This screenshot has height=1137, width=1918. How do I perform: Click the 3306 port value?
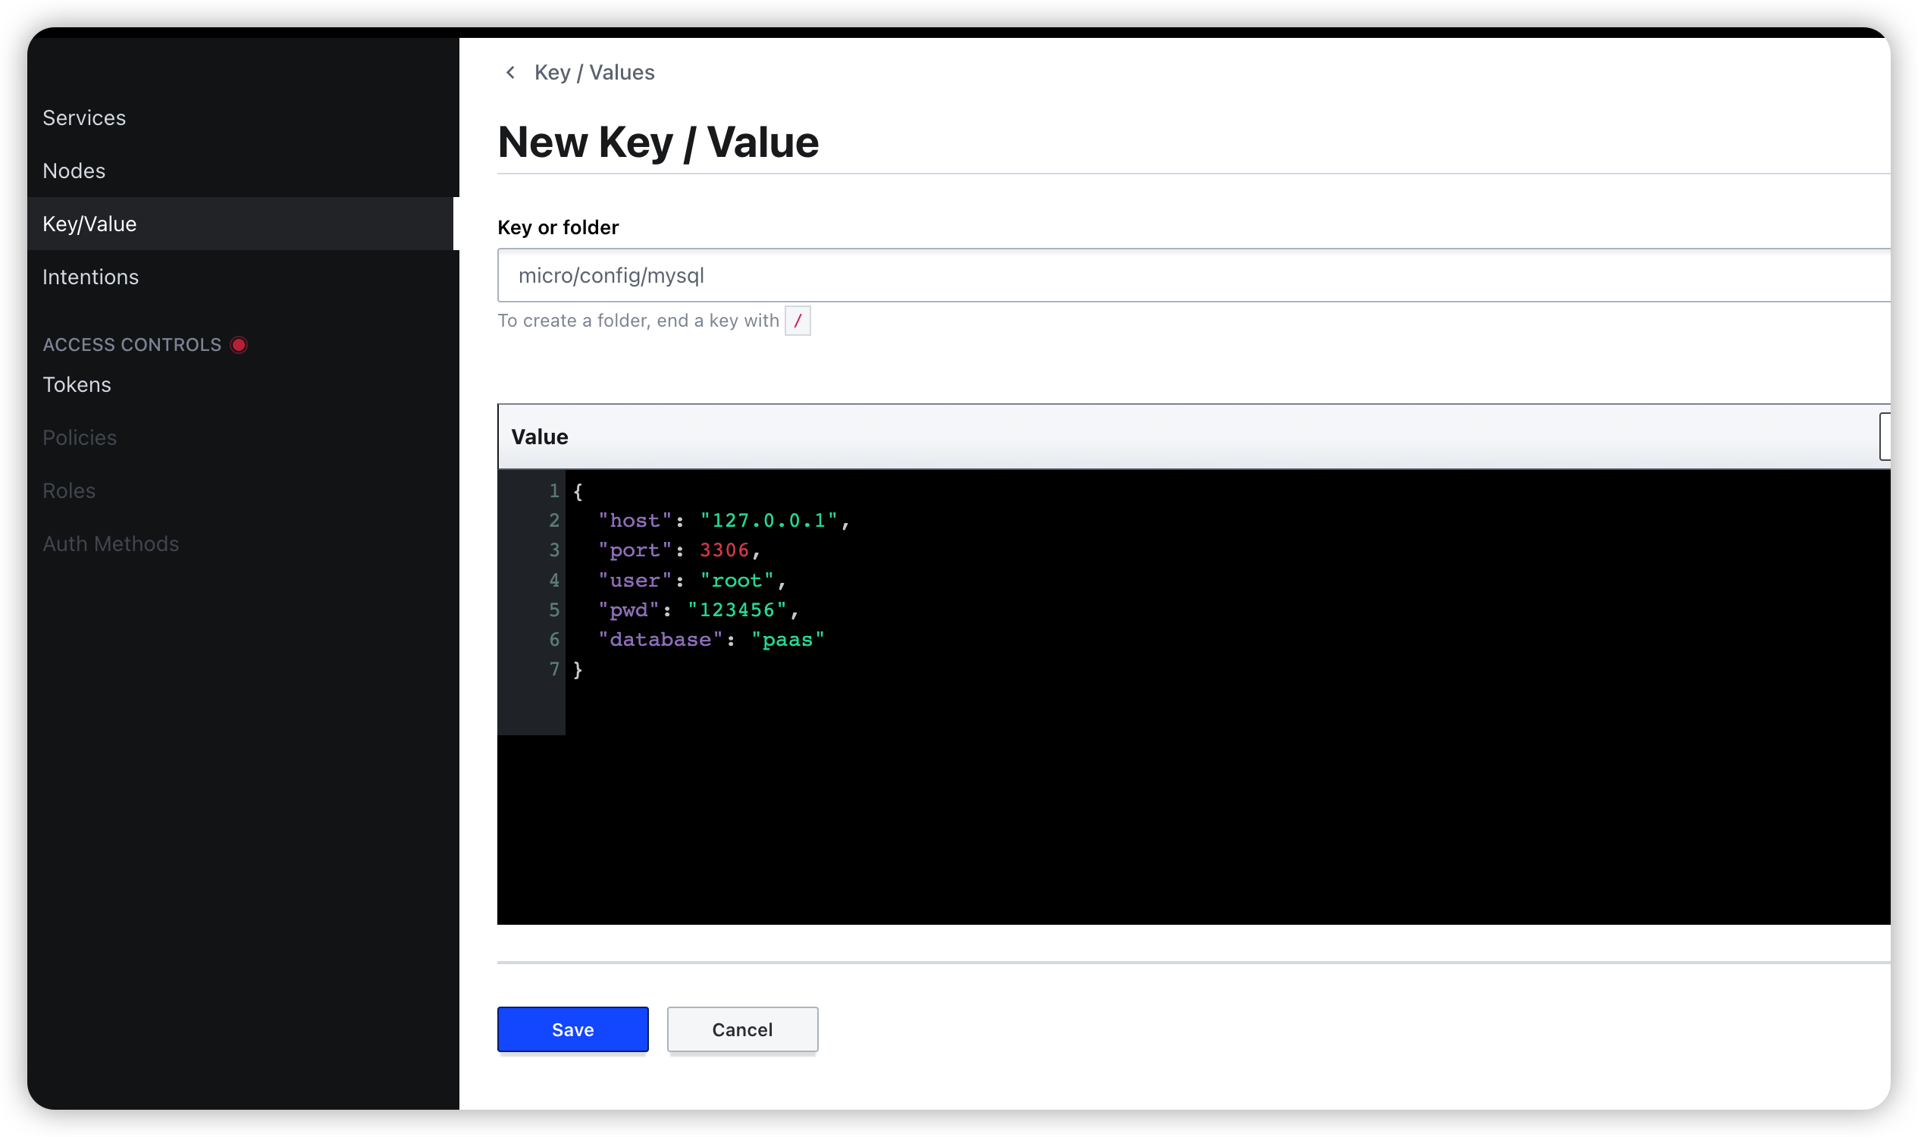(x=724, y=550)
